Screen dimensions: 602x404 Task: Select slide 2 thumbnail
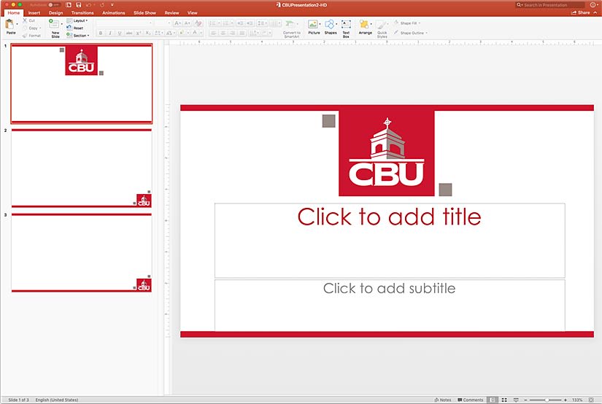click(x=82, y=168)
